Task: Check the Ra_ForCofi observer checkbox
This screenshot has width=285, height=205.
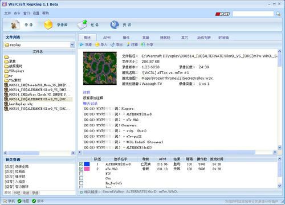Action: 81,183
